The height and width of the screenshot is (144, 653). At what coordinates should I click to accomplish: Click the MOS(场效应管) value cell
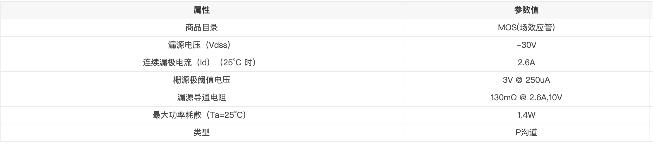pyautogui.click(x=526, y=28)
